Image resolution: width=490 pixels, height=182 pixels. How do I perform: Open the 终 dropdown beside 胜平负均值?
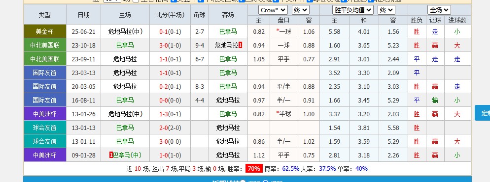click(386, 10)
